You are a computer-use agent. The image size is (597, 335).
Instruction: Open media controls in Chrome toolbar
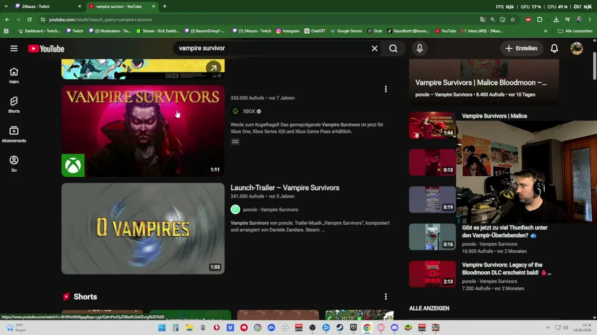tap(567, 20)
